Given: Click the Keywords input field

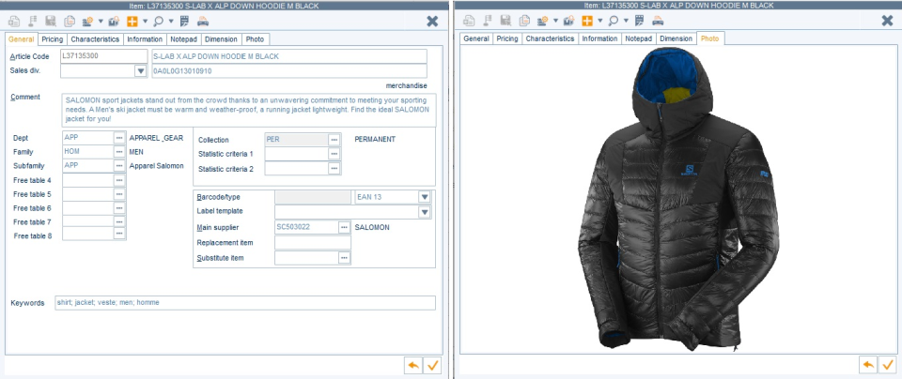Looking at the screenshot, I should click(x=244, y=303).
